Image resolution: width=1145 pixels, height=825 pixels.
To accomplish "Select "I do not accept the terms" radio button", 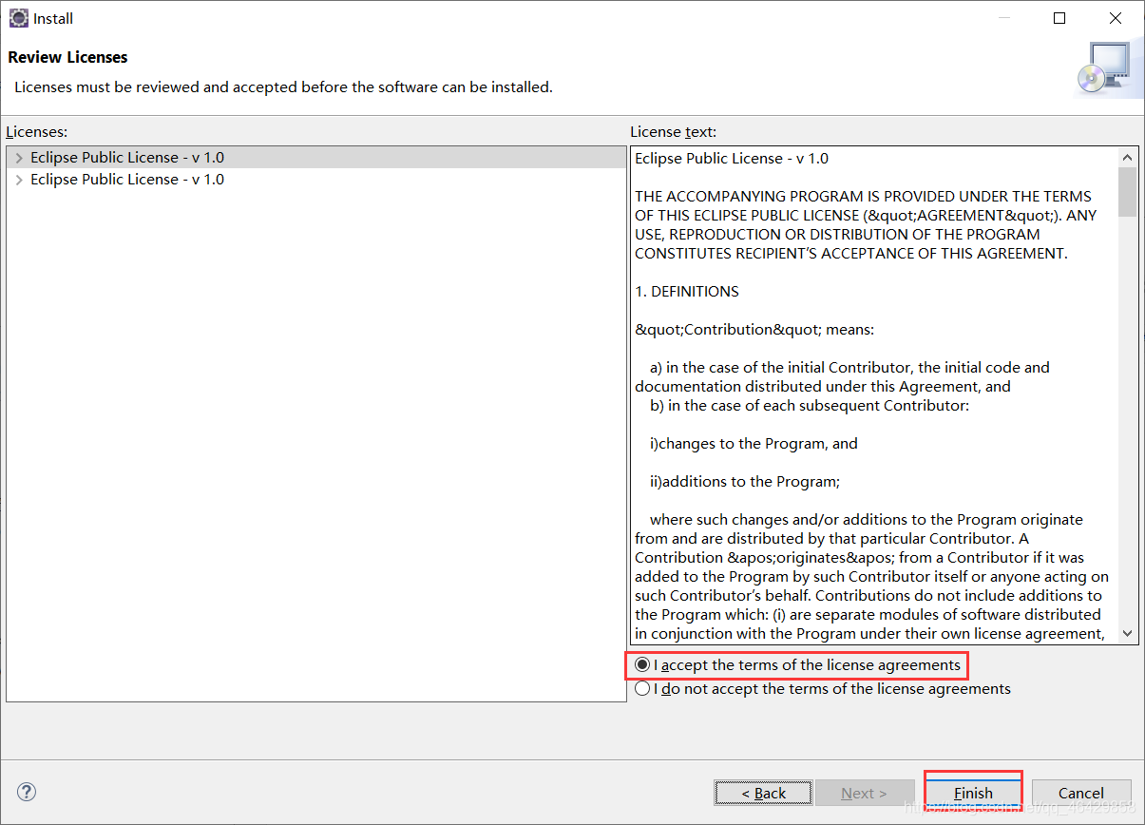I will coord(643,689).
